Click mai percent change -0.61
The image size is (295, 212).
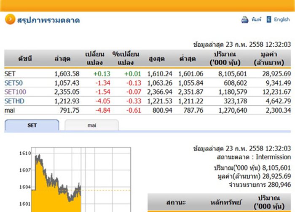tap(134, 110)
